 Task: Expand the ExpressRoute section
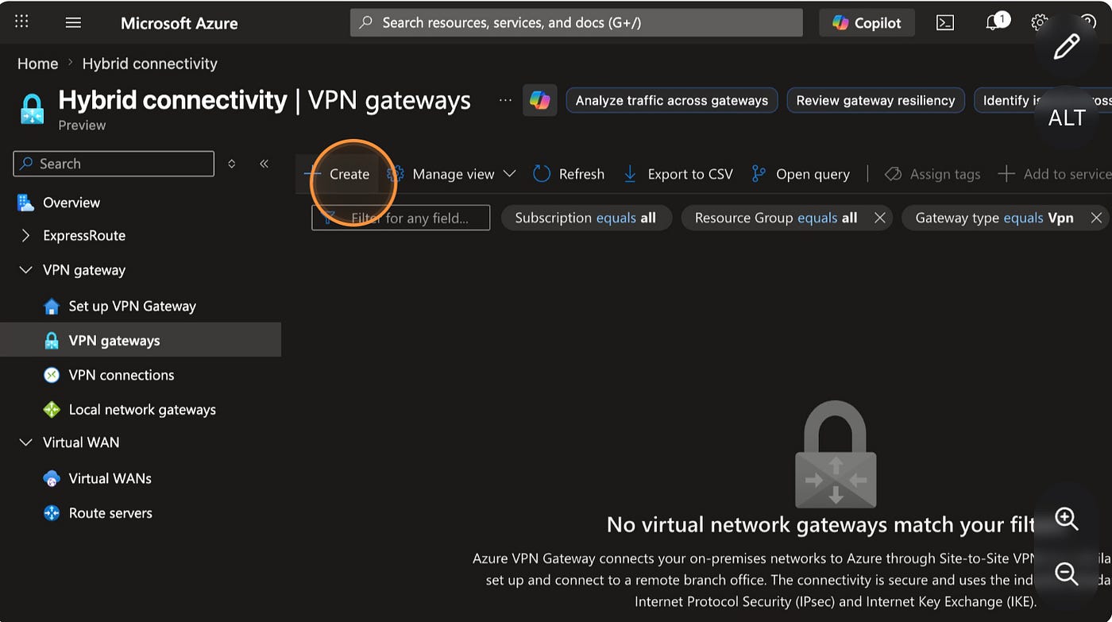(25, 236)
